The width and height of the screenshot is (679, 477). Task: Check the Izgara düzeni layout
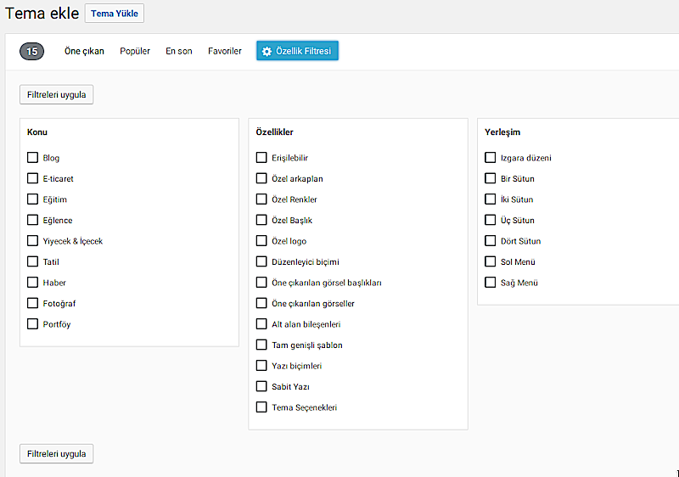pyautogui.click(x=491, y=157)
